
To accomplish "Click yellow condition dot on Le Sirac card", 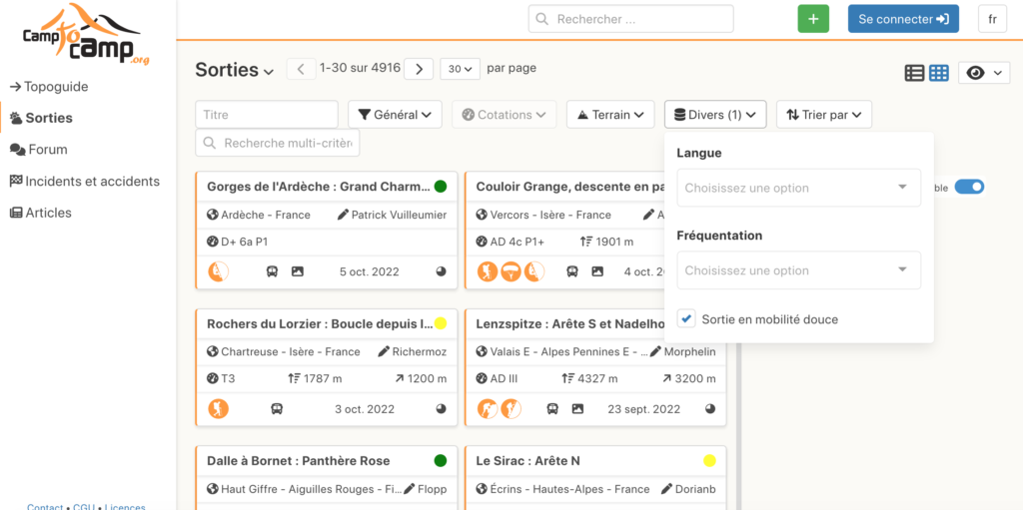I will (710, 461).
